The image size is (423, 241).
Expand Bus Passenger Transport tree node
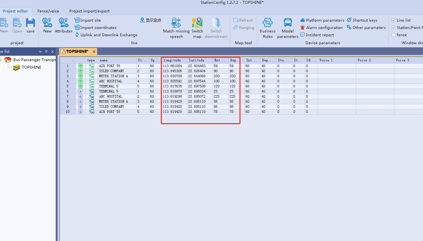tap(1, 59)
